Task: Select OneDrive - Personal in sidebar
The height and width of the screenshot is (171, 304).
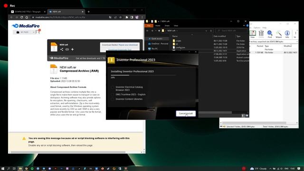Action: point(158,44)
